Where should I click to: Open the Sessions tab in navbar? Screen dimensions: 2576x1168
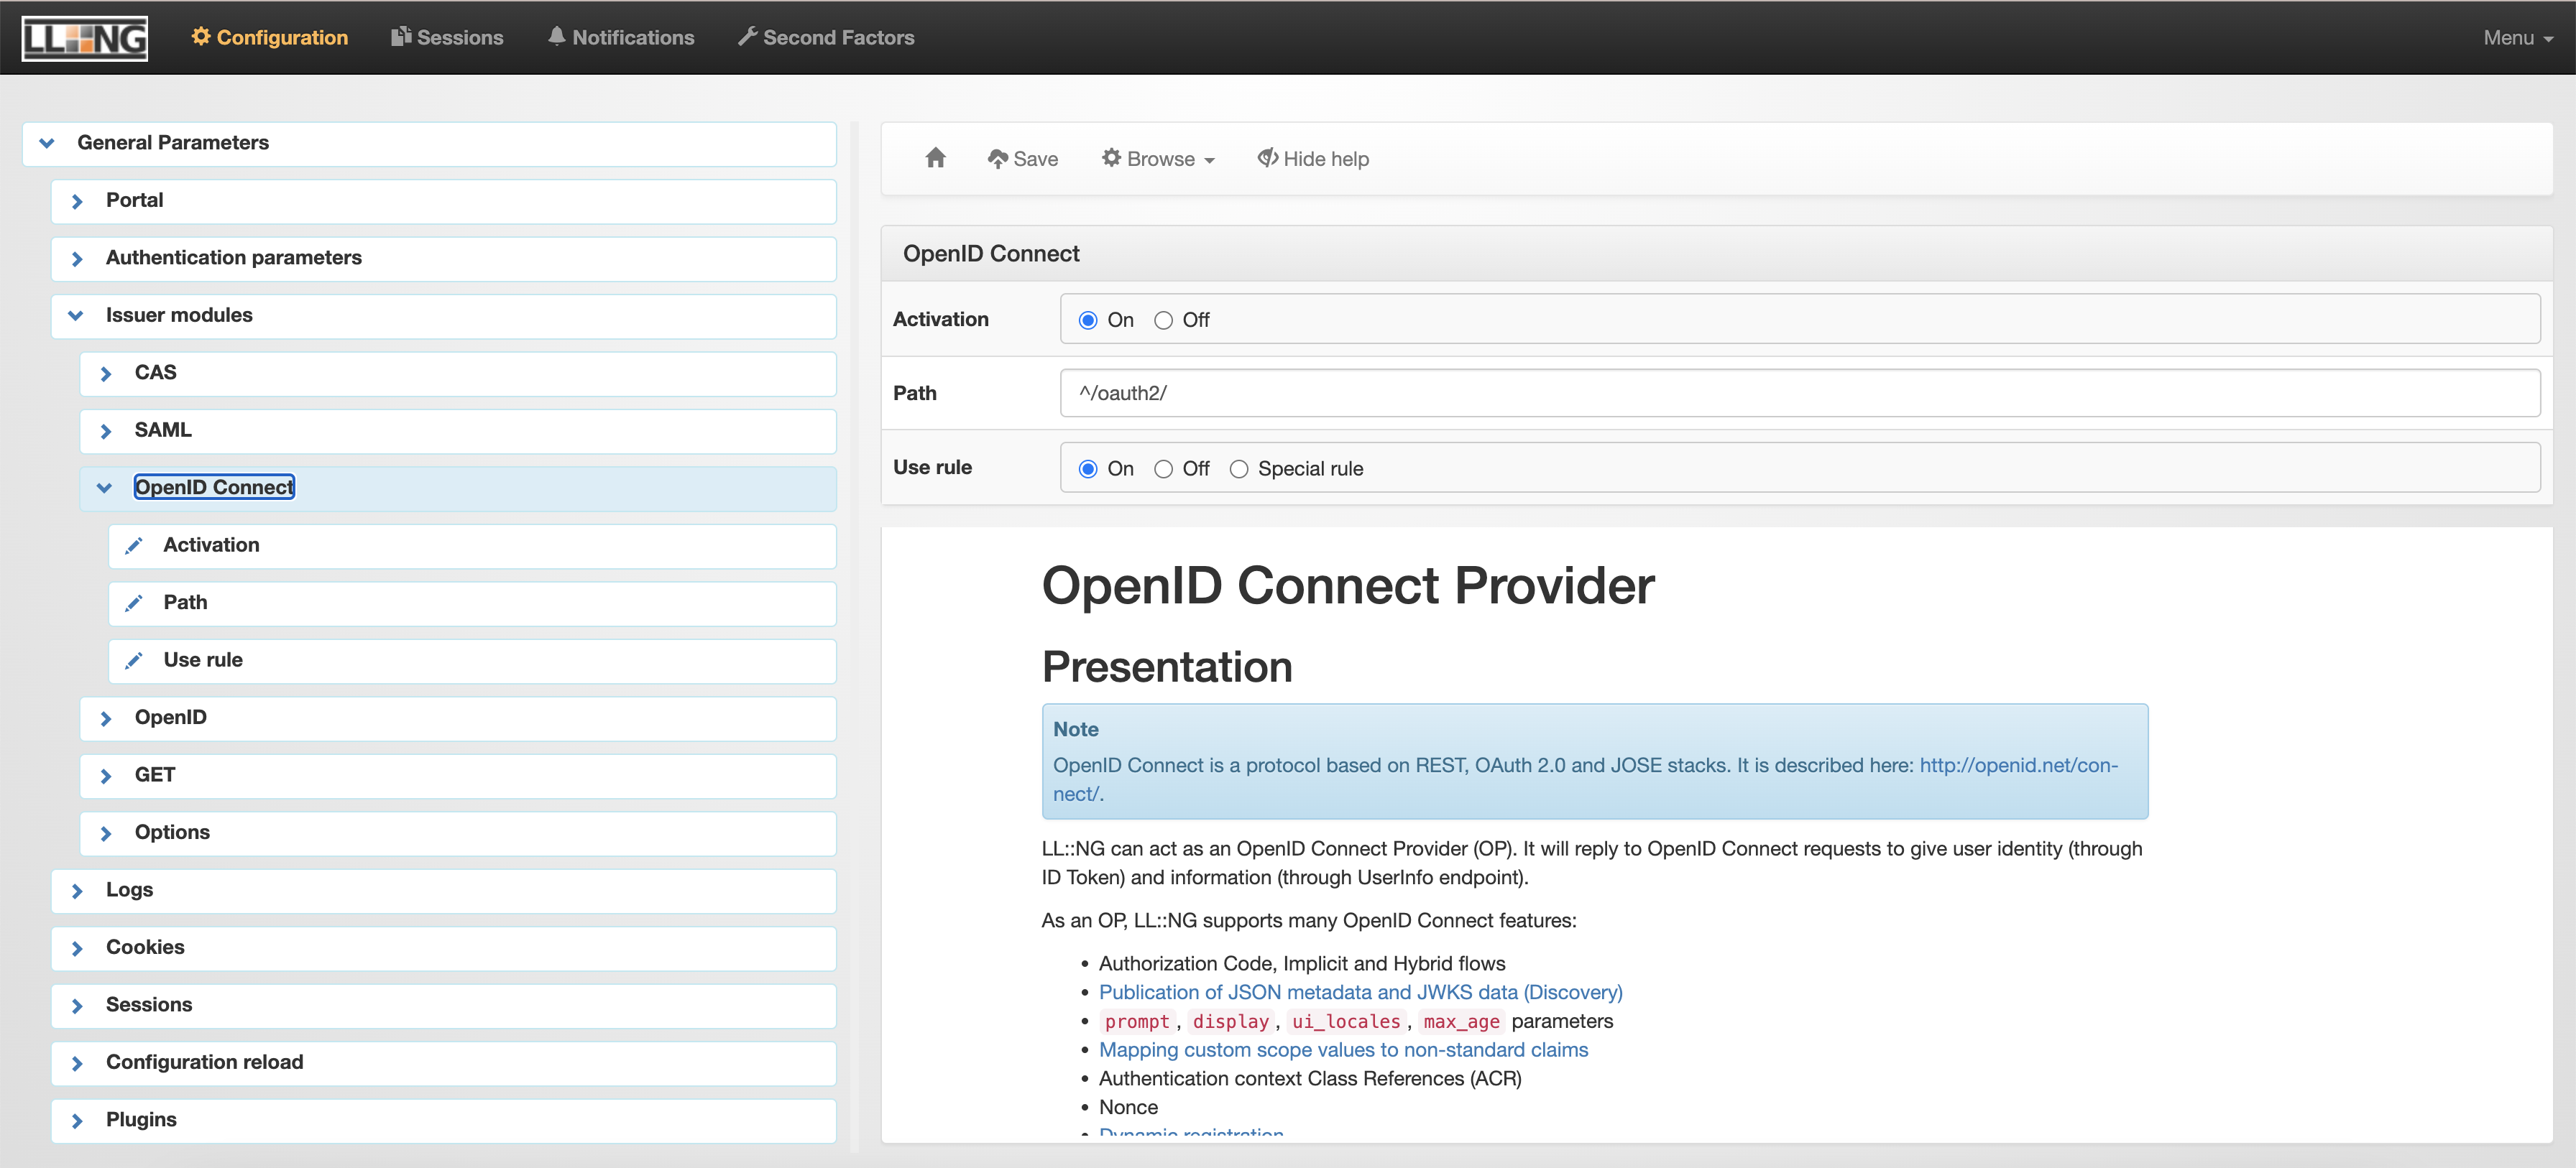click(447, 38)
